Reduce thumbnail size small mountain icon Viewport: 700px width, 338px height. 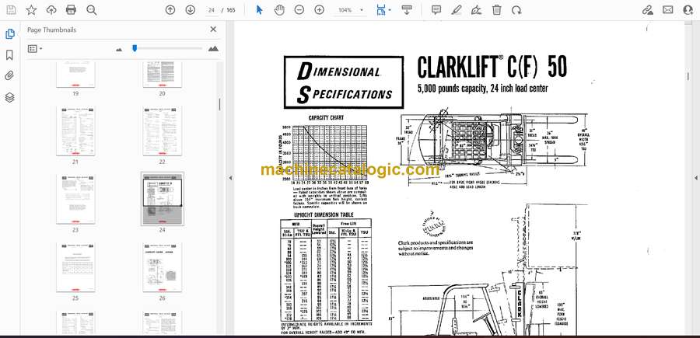119,50
